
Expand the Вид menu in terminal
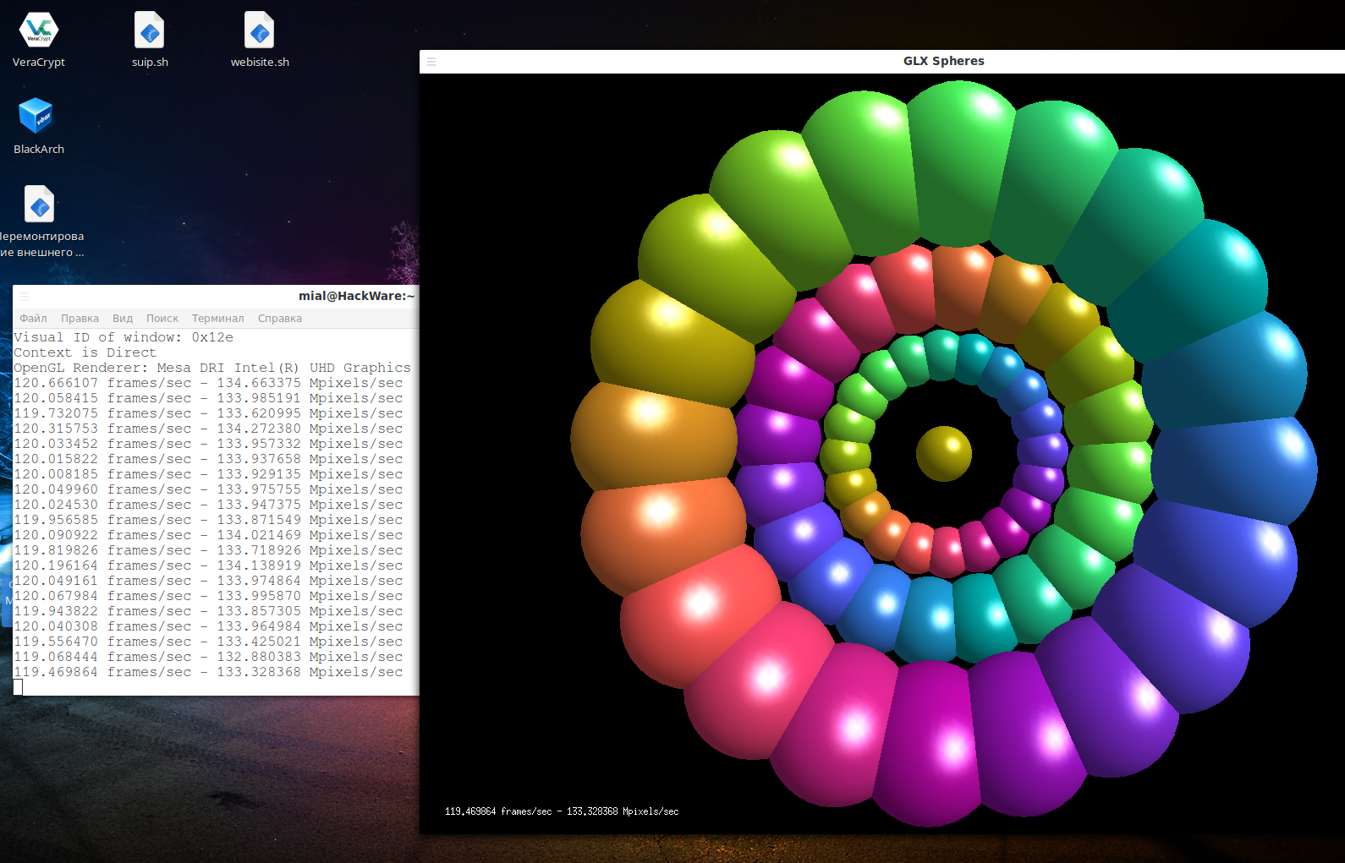click(123, 319)
